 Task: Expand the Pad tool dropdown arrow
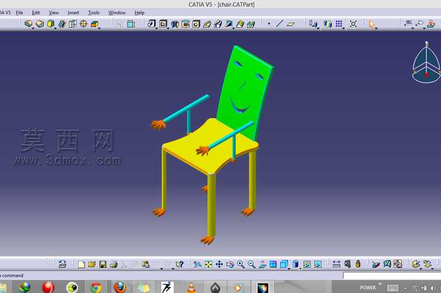click(x=33, y=28)
